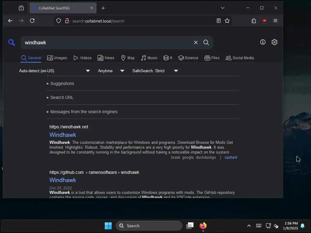View site security lock info

pos(67,21)
